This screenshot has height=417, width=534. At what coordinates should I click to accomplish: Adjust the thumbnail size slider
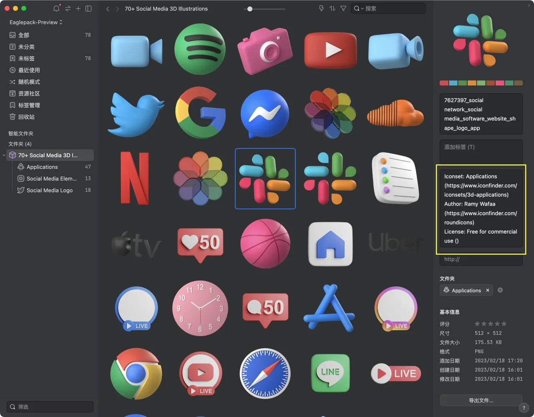pyautogui.click(x=250, y=9)
